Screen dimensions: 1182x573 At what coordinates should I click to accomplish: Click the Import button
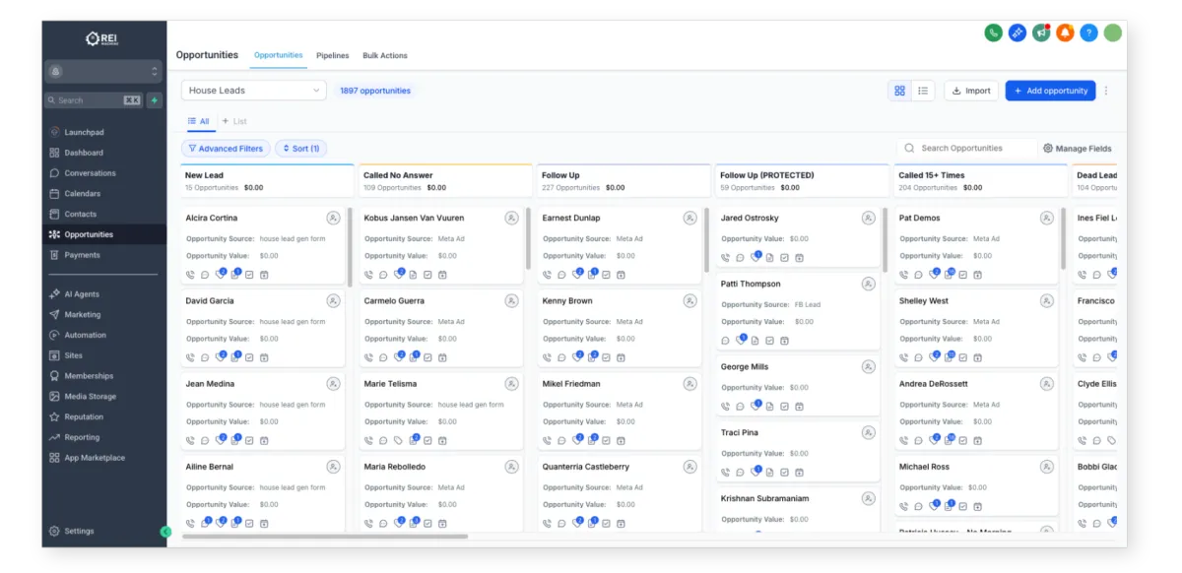pos(971,91)
